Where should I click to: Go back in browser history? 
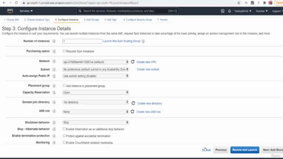click(4, 3)
